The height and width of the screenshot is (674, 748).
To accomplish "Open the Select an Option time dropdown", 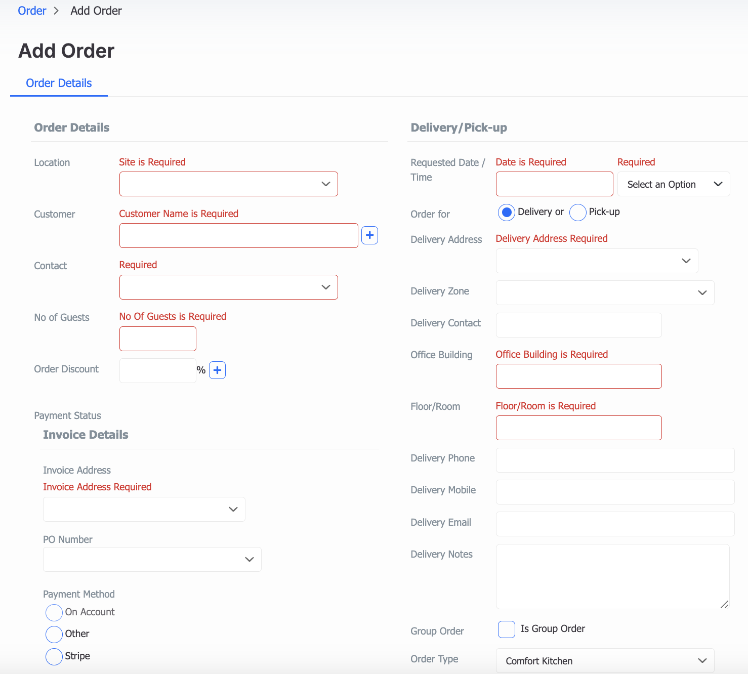I will coord(673,184).
